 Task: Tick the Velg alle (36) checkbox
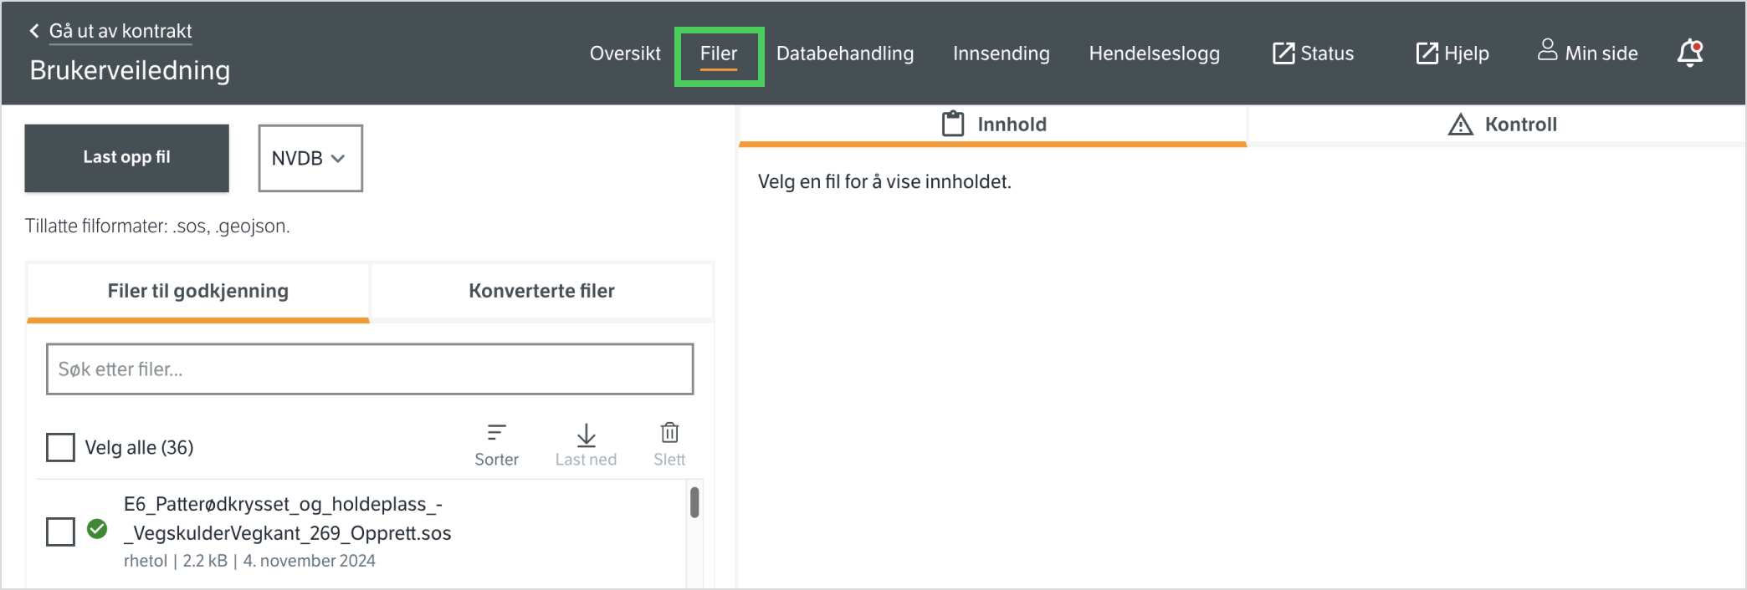pyautogui.click(x=60, y=447)
